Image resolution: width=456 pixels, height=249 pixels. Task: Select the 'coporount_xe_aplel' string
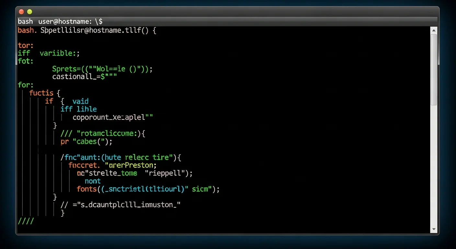(110, 117)
